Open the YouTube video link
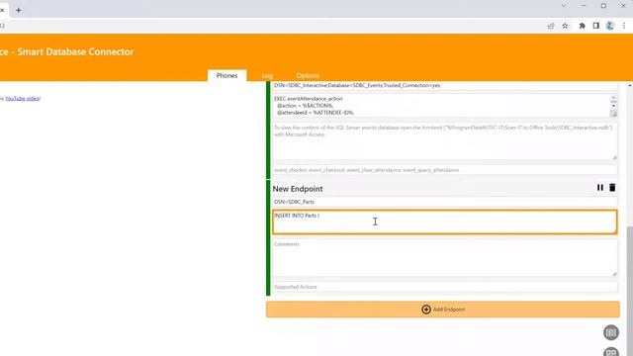The width and height of the screenshot is (633, 356). [x=22, y=98]
